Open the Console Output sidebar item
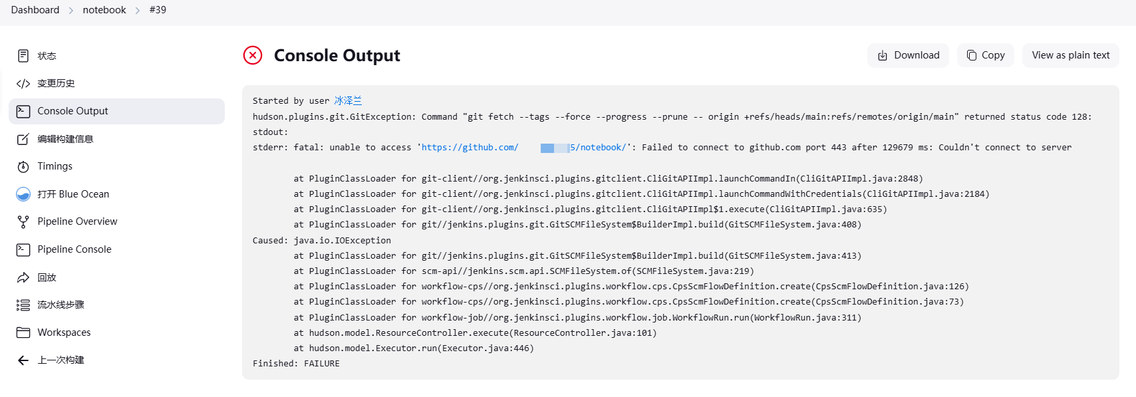This screenshot has height=397, width=1136. [72, 111]
